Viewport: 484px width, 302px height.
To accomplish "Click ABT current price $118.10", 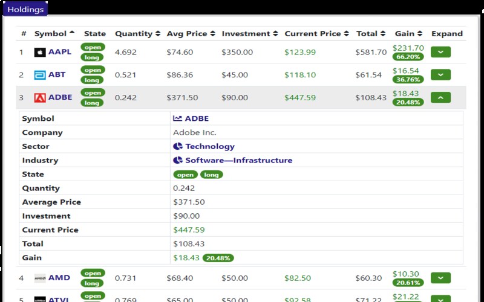I will pyautogui.click(x=300, y=75).
